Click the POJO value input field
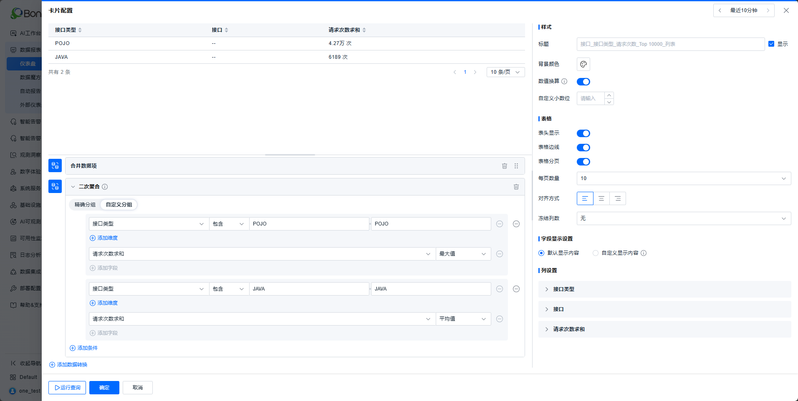Screen dimensions: 798x401 309,224
